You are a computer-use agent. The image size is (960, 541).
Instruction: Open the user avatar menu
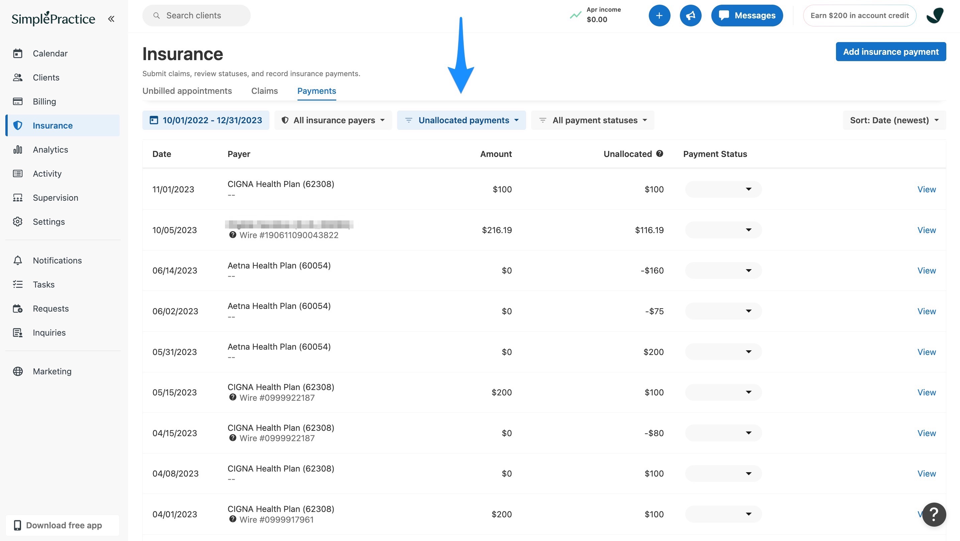tap(935, 16)
